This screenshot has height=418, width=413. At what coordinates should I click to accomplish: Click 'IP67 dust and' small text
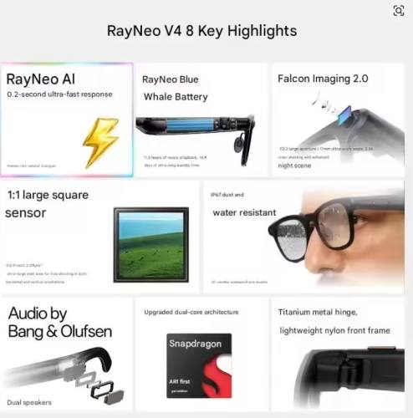[x=227, y=195]
